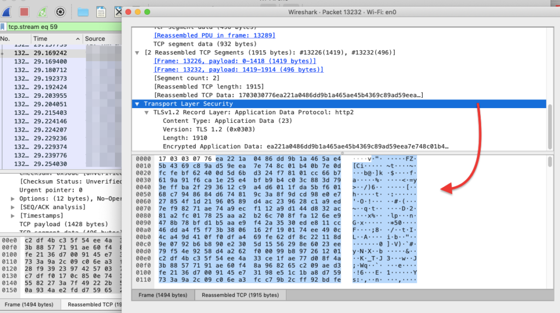The width and height of the screenshot is (560, 313).
Task: Open Frame (1494 bytes) tab in main window
Action: click(29, 304)
